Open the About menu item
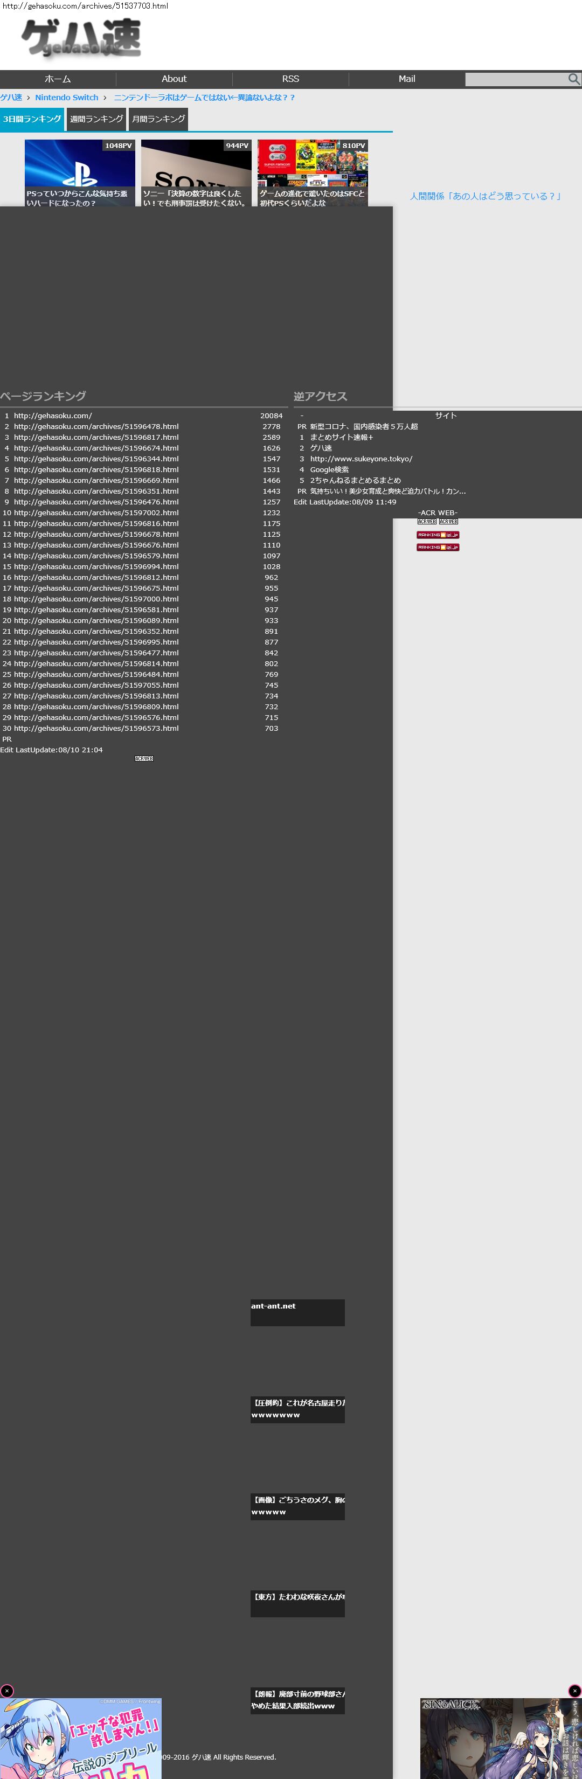This screenshot has height=1779, width=582. tap(174, 79)
